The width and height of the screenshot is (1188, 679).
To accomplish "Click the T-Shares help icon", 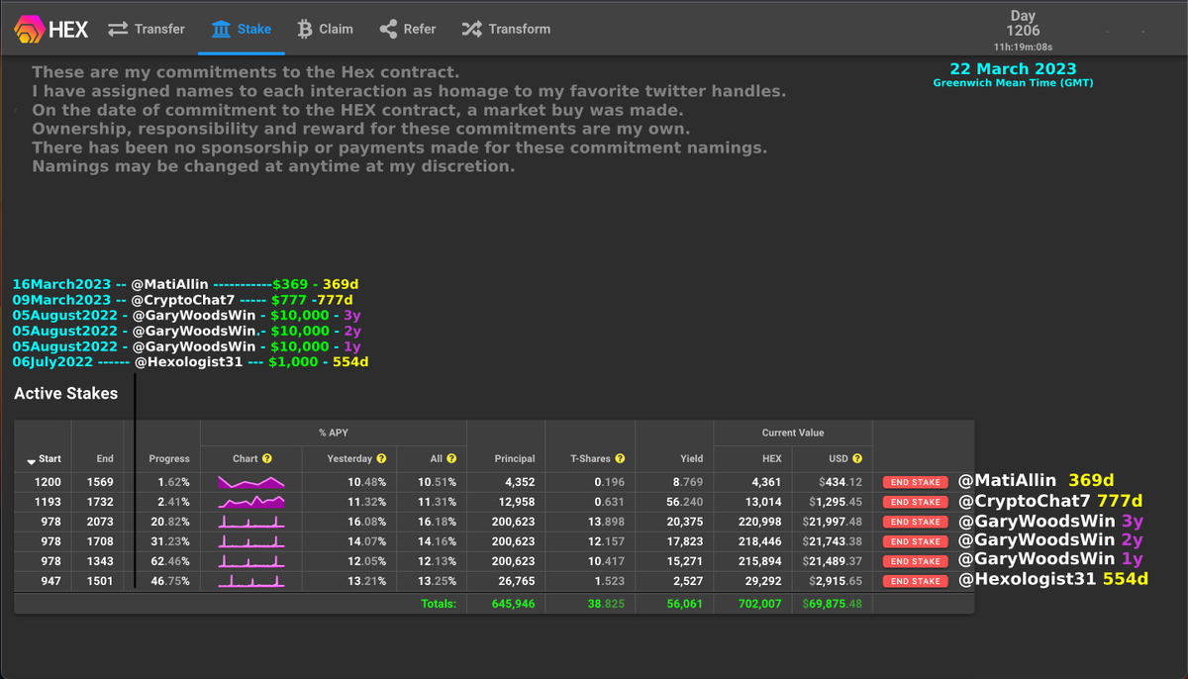I will pyautogui.click(x=620, y=459).
